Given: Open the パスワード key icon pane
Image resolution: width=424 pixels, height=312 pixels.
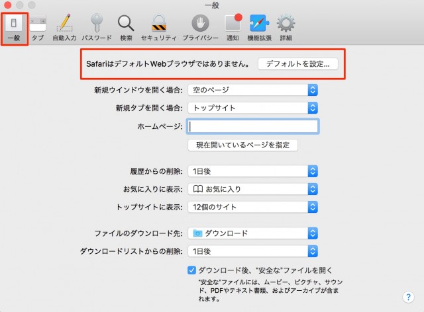Looking at the screenshot, I should (x=97, y=28).
